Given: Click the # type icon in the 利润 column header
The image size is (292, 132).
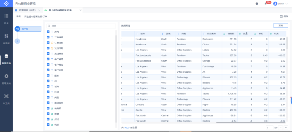Looking at the screenshot, I should click(271, 34).
